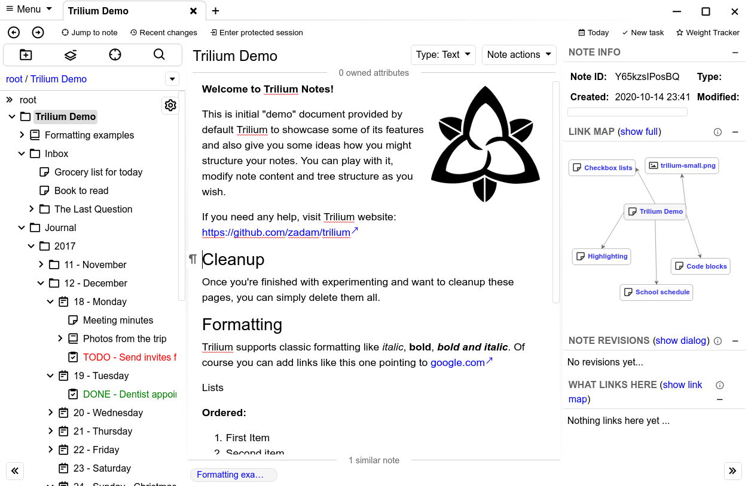Click the Checkbox lists node in link map
748x486 pixels.
602,168
